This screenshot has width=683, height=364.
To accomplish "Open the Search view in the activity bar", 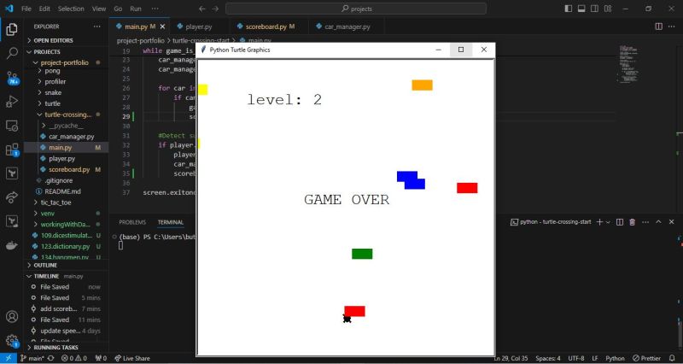I will pos(12,53).
